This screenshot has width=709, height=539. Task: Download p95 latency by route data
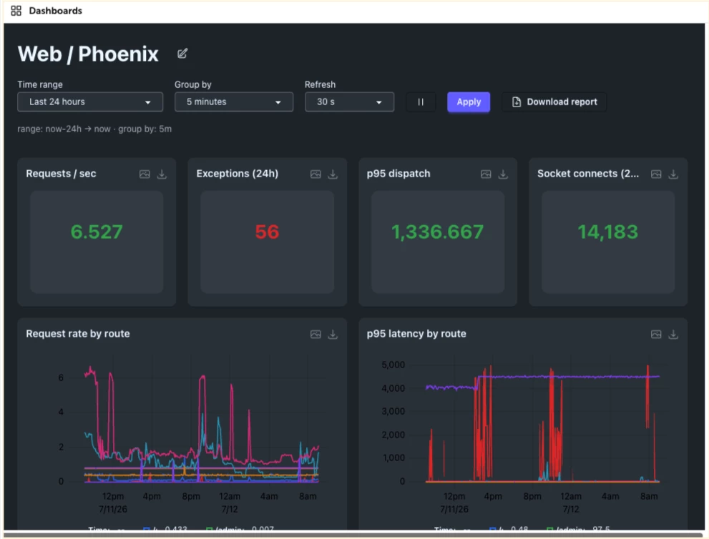tap(673, 335)
